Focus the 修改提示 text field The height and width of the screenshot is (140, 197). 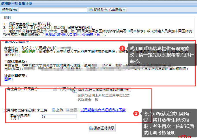pos(52,10)
